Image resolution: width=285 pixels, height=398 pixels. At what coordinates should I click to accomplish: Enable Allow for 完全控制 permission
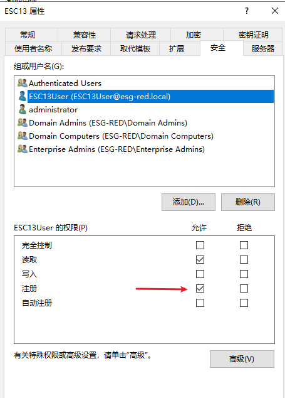click(x=200, y=245)
